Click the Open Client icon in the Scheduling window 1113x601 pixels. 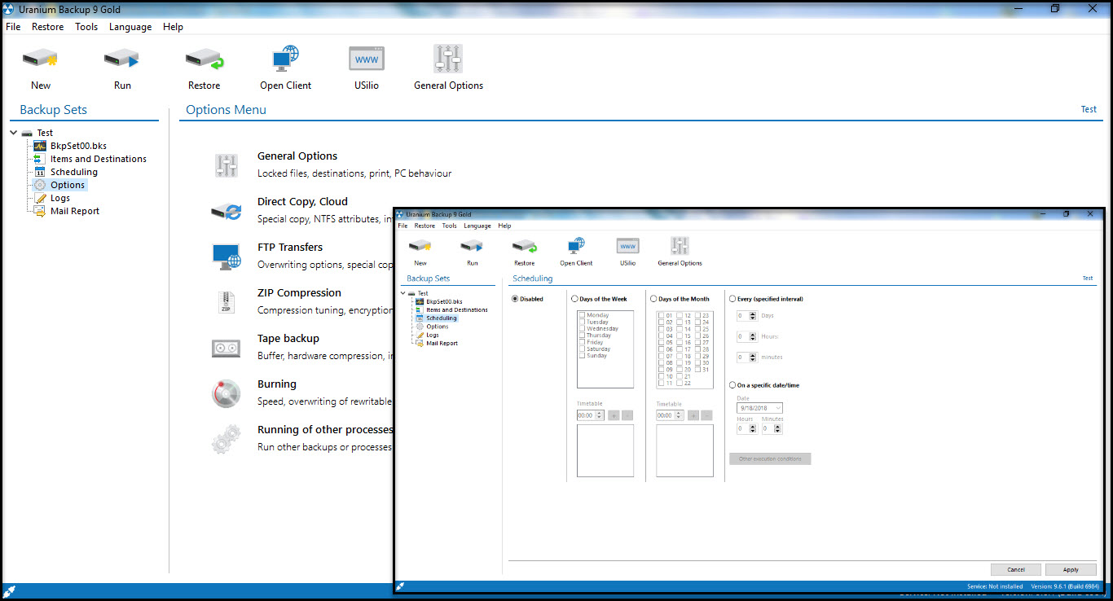click(x=576, y=245)
